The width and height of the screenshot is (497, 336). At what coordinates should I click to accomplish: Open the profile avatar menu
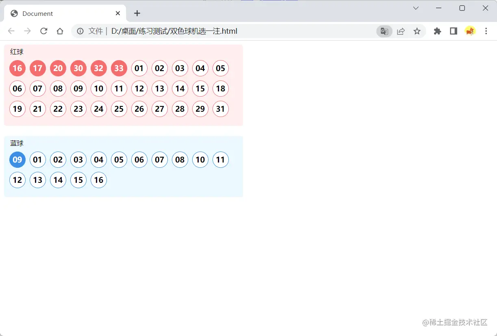tap(470, 31)
